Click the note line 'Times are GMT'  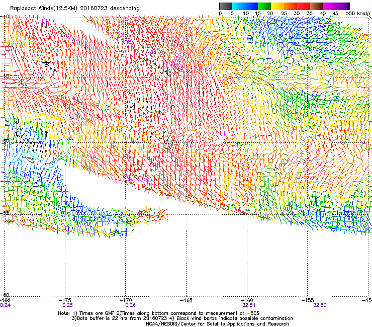click(97, 313)
